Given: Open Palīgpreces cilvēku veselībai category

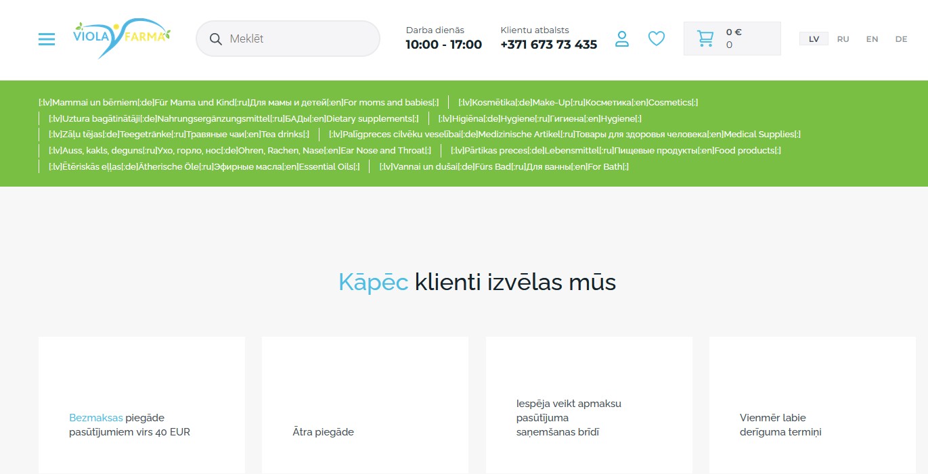Looking at the screenshot, I should (565, 135).
